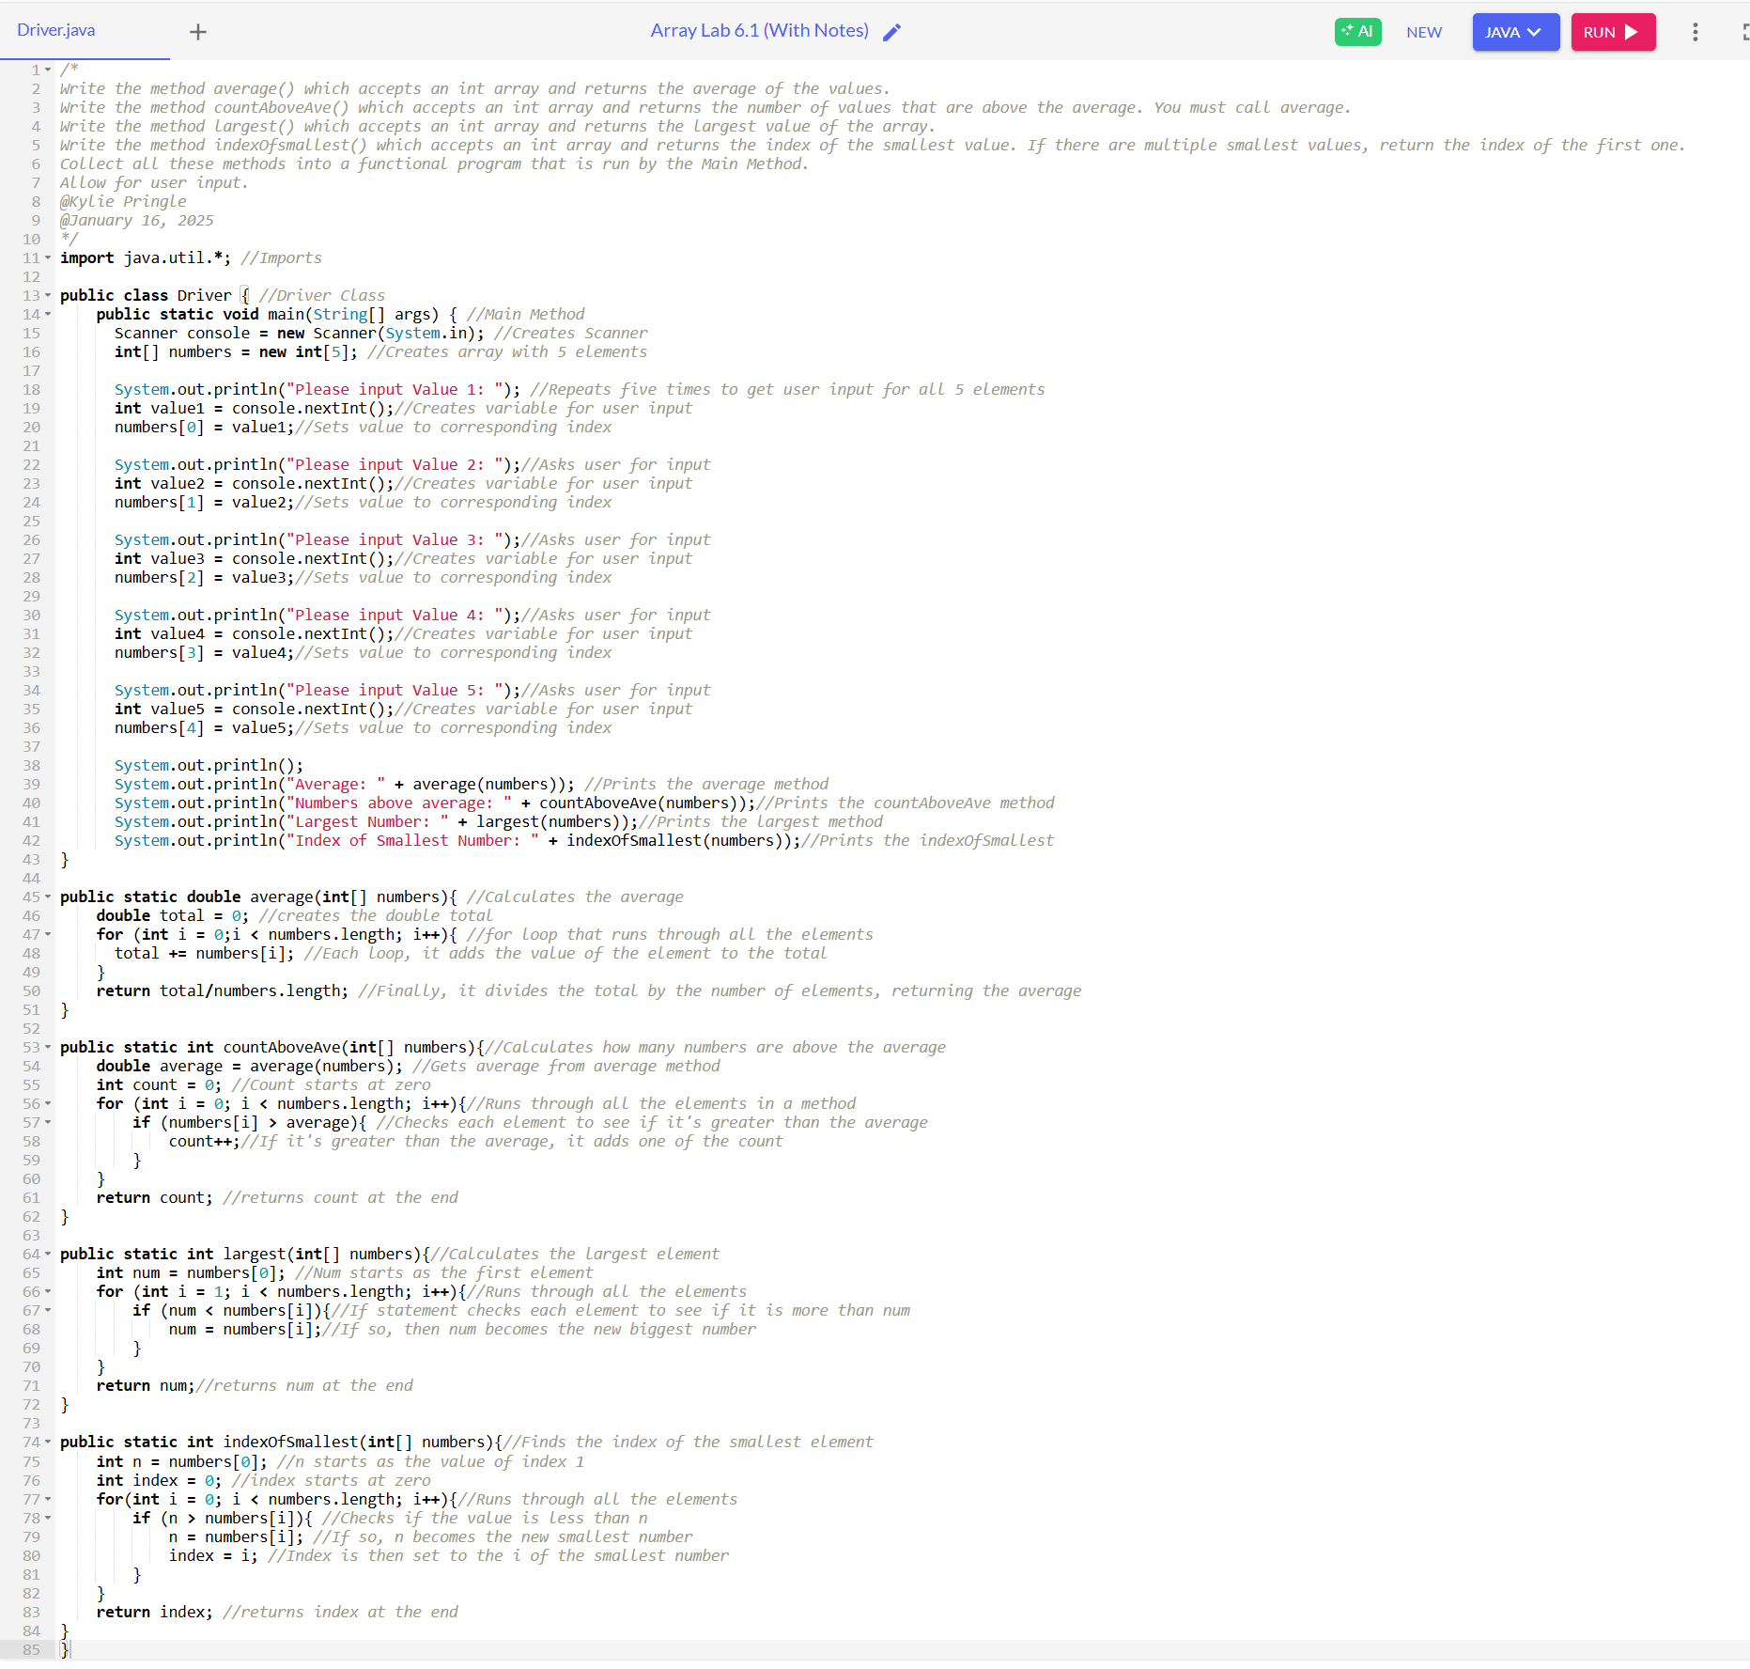The width and height of the screenshot is (1750, 1669).
Task: Click the Array Lab 6.1 (With Notes) title
Action: pyautogui.click(x=759, y=30)
